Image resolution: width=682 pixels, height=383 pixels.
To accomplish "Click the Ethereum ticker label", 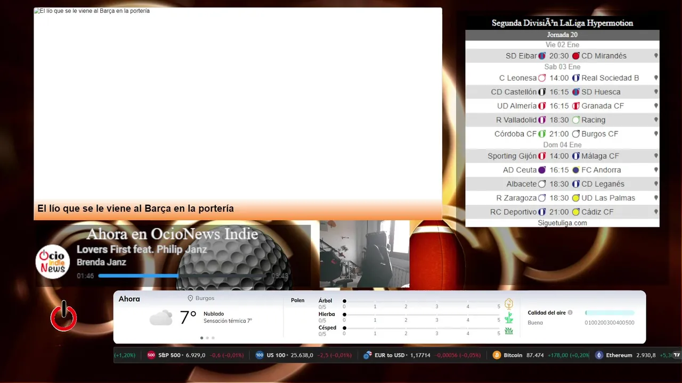I will pos(619,355).
